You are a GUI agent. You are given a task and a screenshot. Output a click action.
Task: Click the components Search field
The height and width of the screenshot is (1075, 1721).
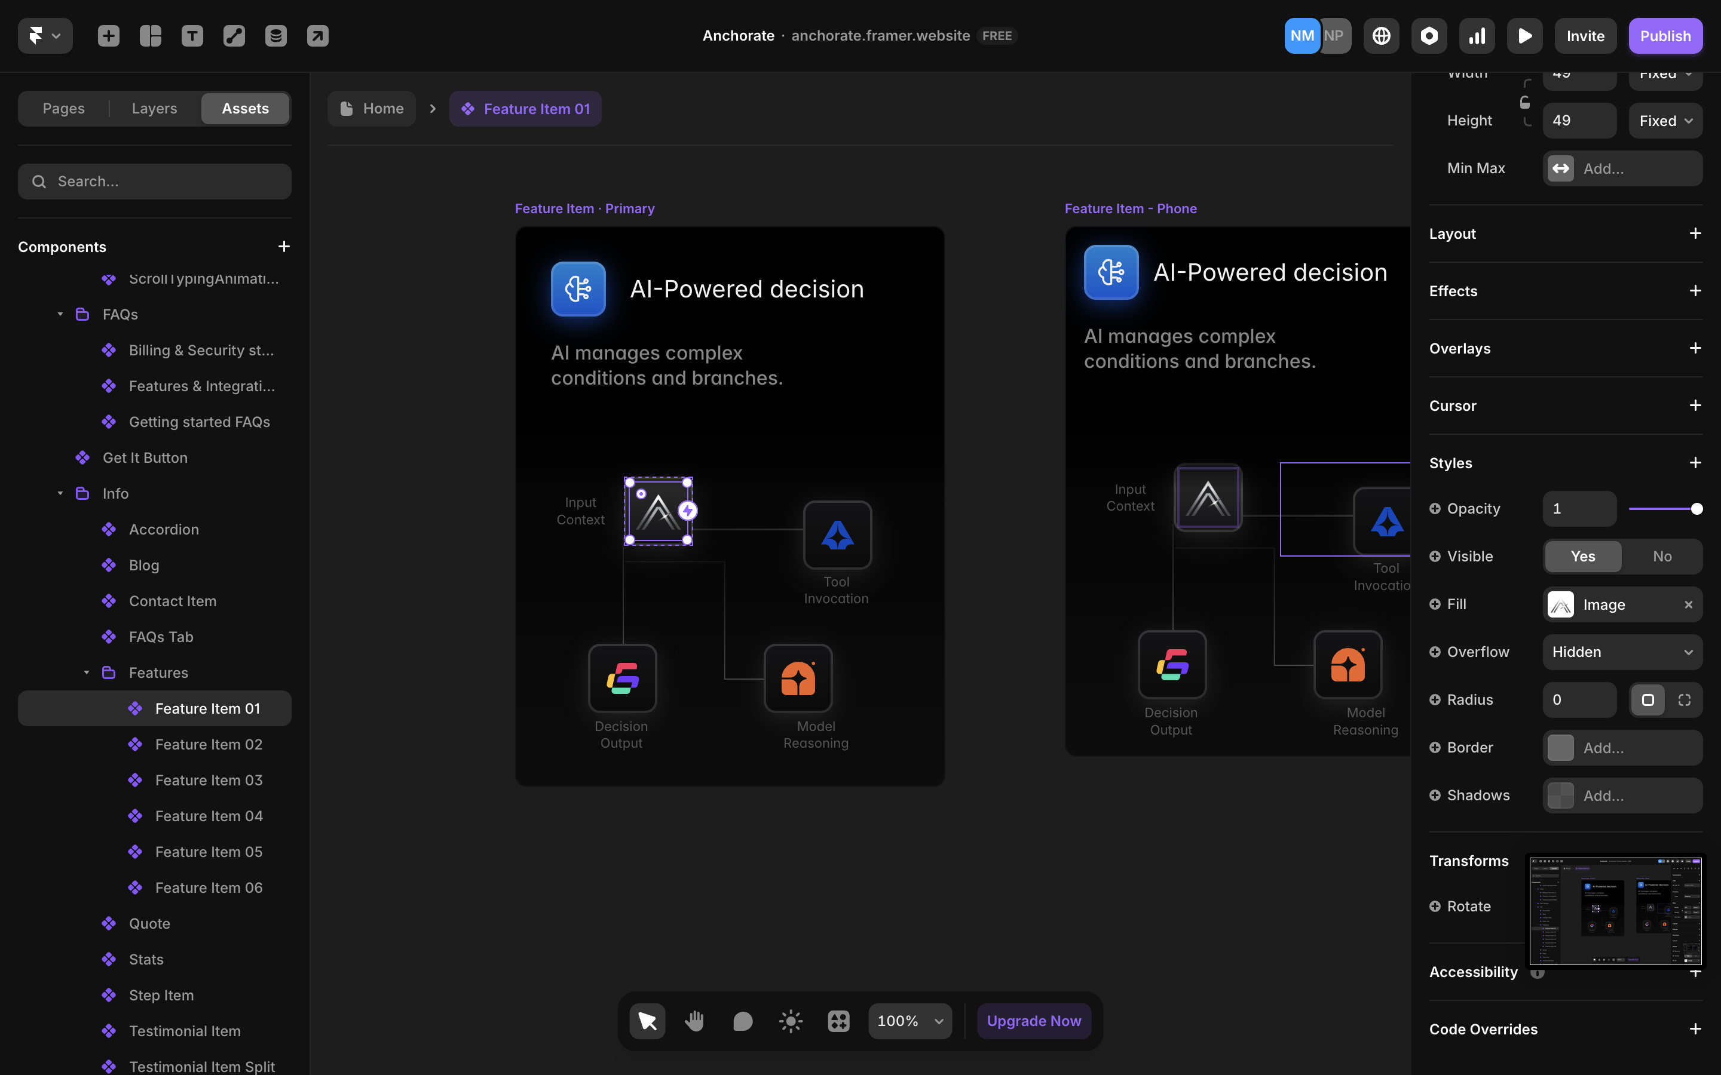(x=154, y=182)
